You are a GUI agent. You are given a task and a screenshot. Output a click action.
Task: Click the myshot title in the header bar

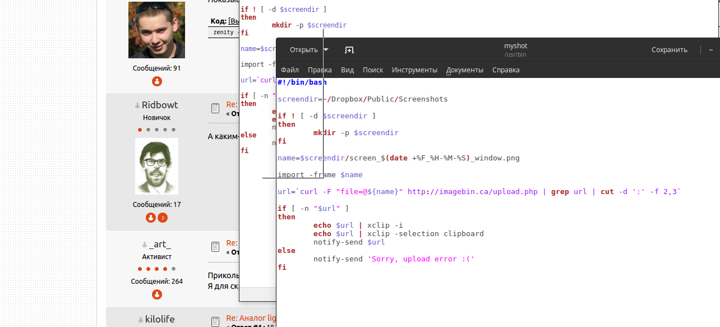[x=515, y=46]
